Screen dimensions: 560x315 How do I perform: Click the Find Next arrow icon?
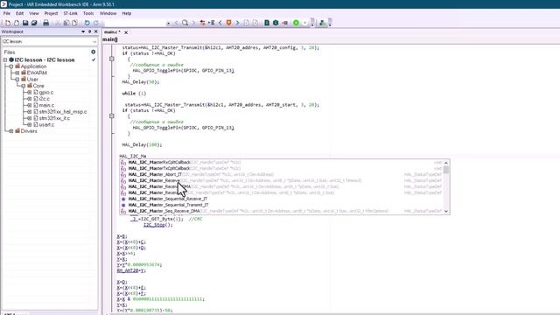click(x=193, y=23)
